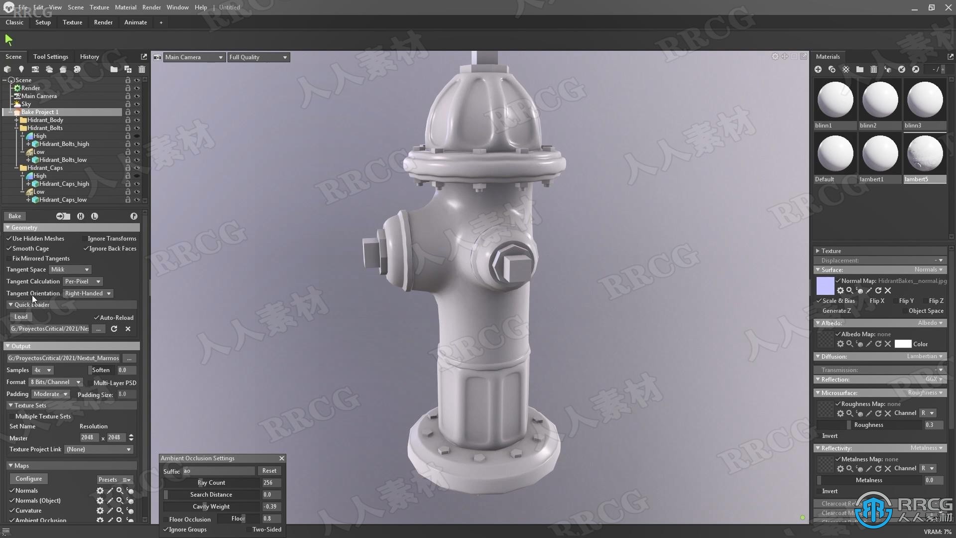Click the clear X icon next to Quick Loader
Image resolution: width=956 pixels, height=538 pixels.
point(128,328)
